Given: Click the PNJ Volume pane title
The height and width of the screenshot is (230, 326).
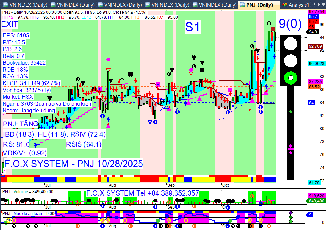Looking at the screenshot, I should click(x=28, y=192).
